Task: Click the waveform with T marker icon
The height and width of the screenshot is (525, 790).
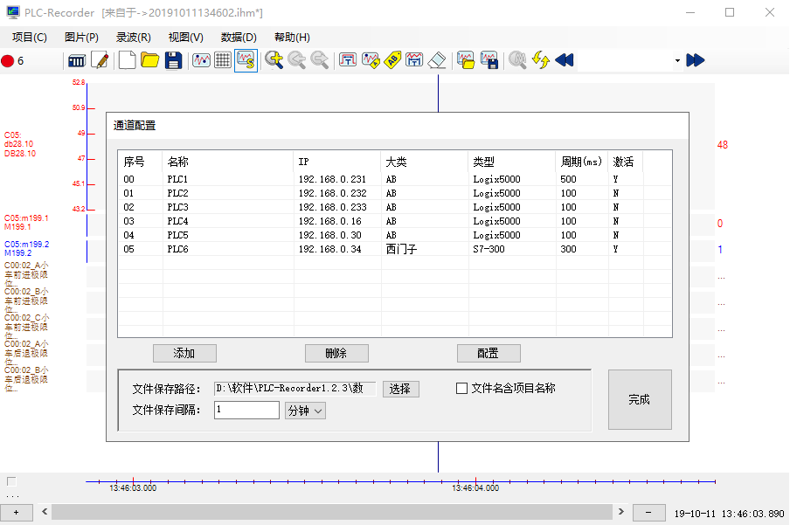Action: click(x=414, y=60)
